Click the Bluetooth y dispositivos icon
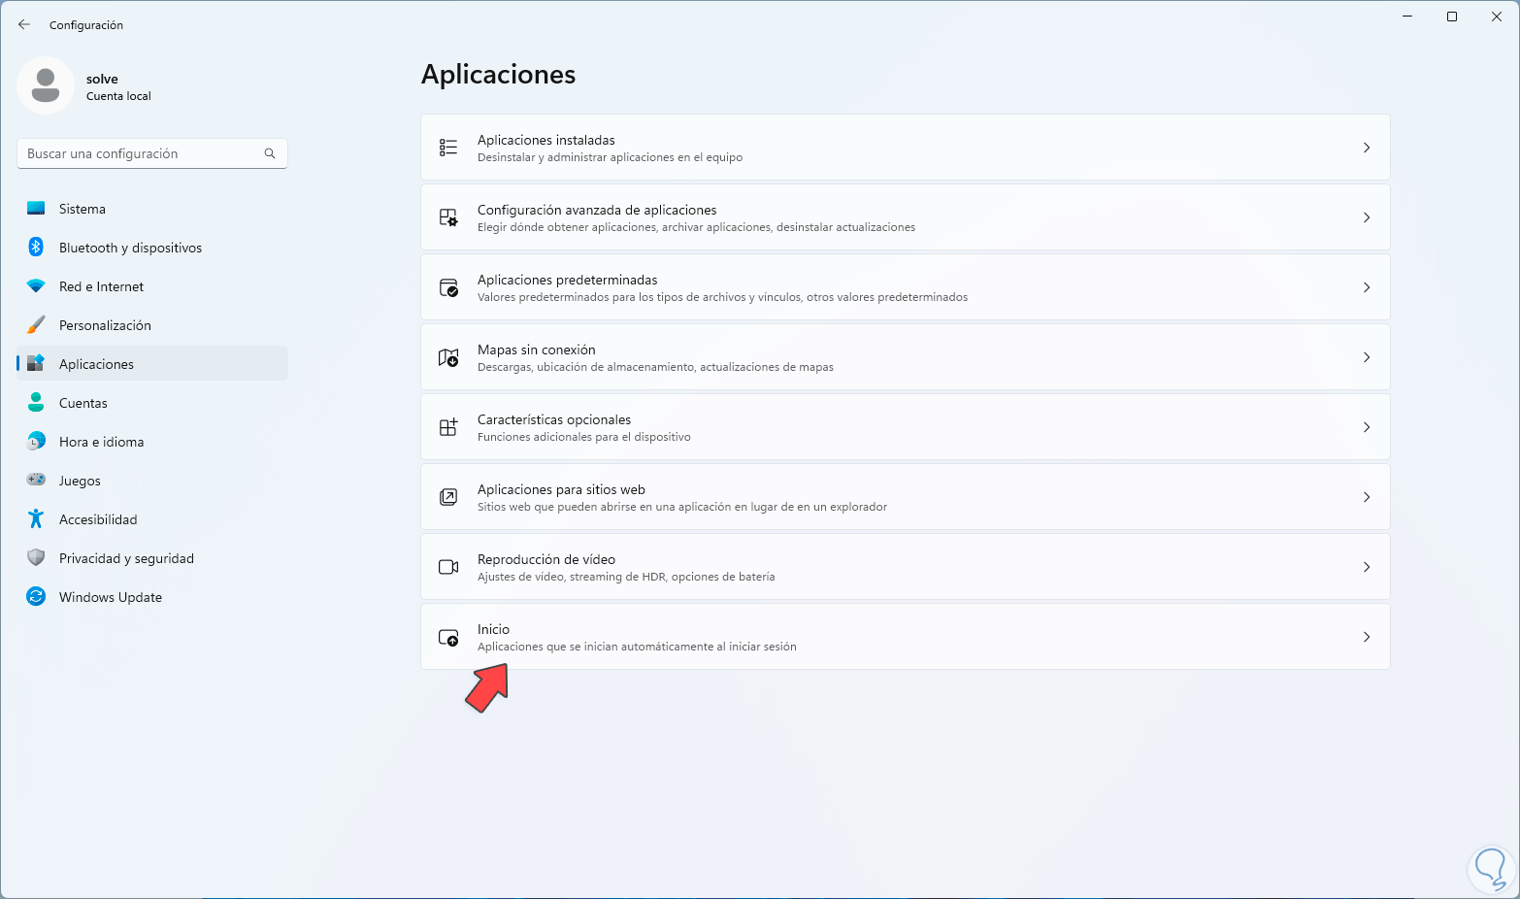The height and width of the screenshot is (899, 1520). click(x=36, y=248)
